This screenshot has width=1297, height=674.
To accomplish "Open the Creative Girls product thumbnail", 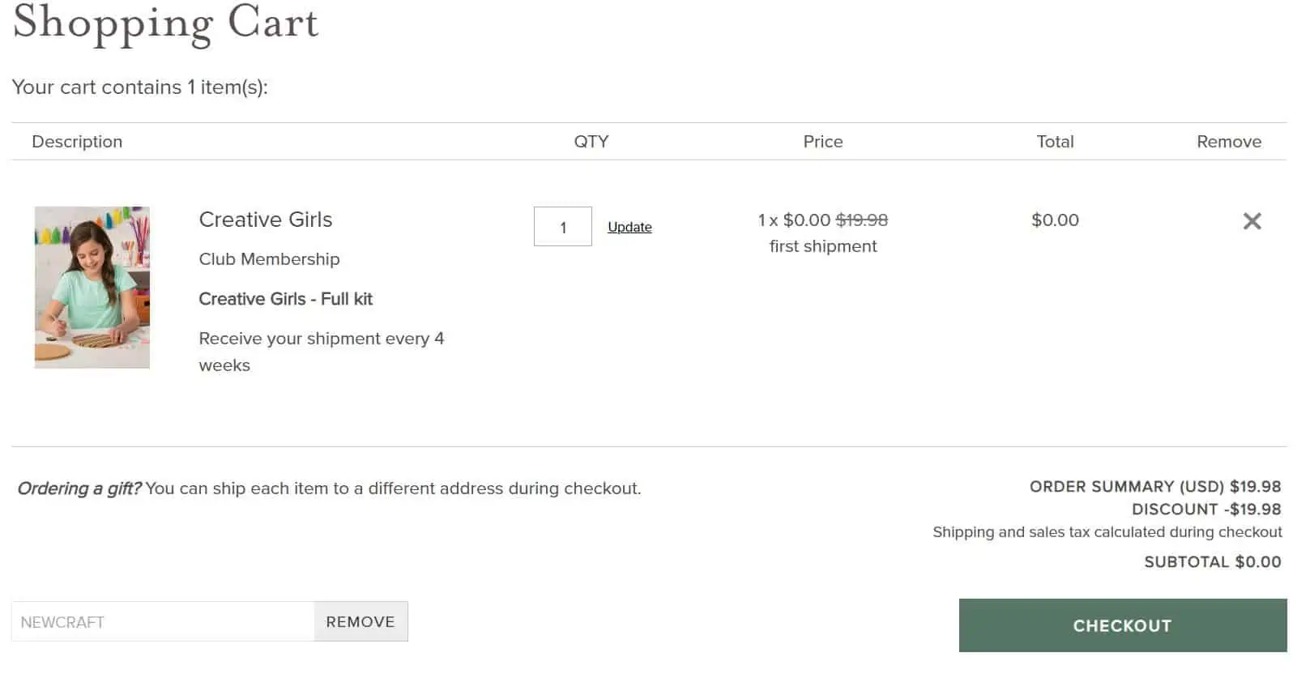I will (x=92, y=288).
